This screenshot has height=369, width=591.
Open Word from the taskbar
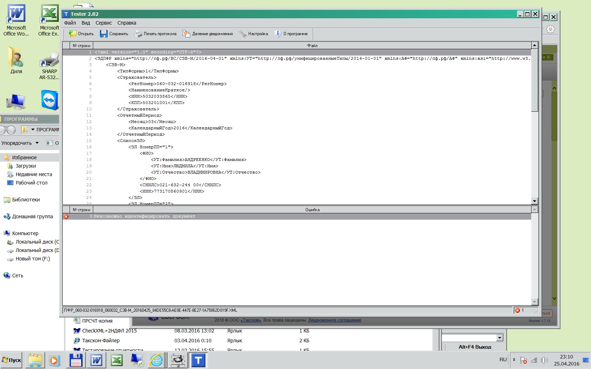[96, 360]
